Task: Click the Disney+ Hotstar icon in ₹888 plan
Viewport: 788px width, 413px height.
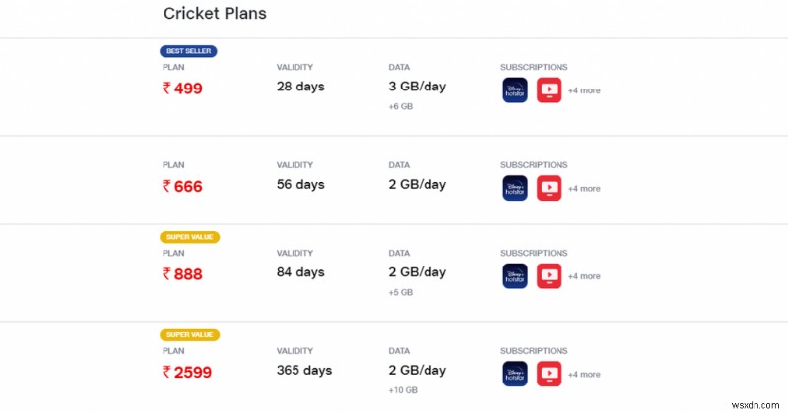Action: (x=515, y=276)
